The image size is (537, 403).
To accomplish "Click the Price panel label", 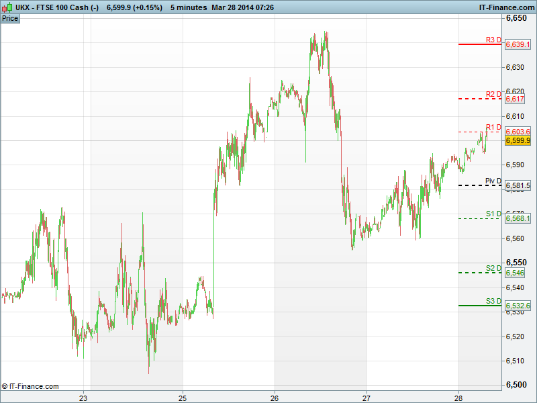I will pos(10,18).
